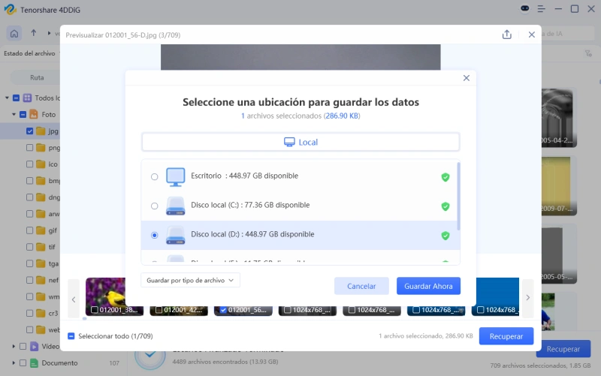
Task: Click the Vídeo category icon in the tree
Action: point(34,346)
